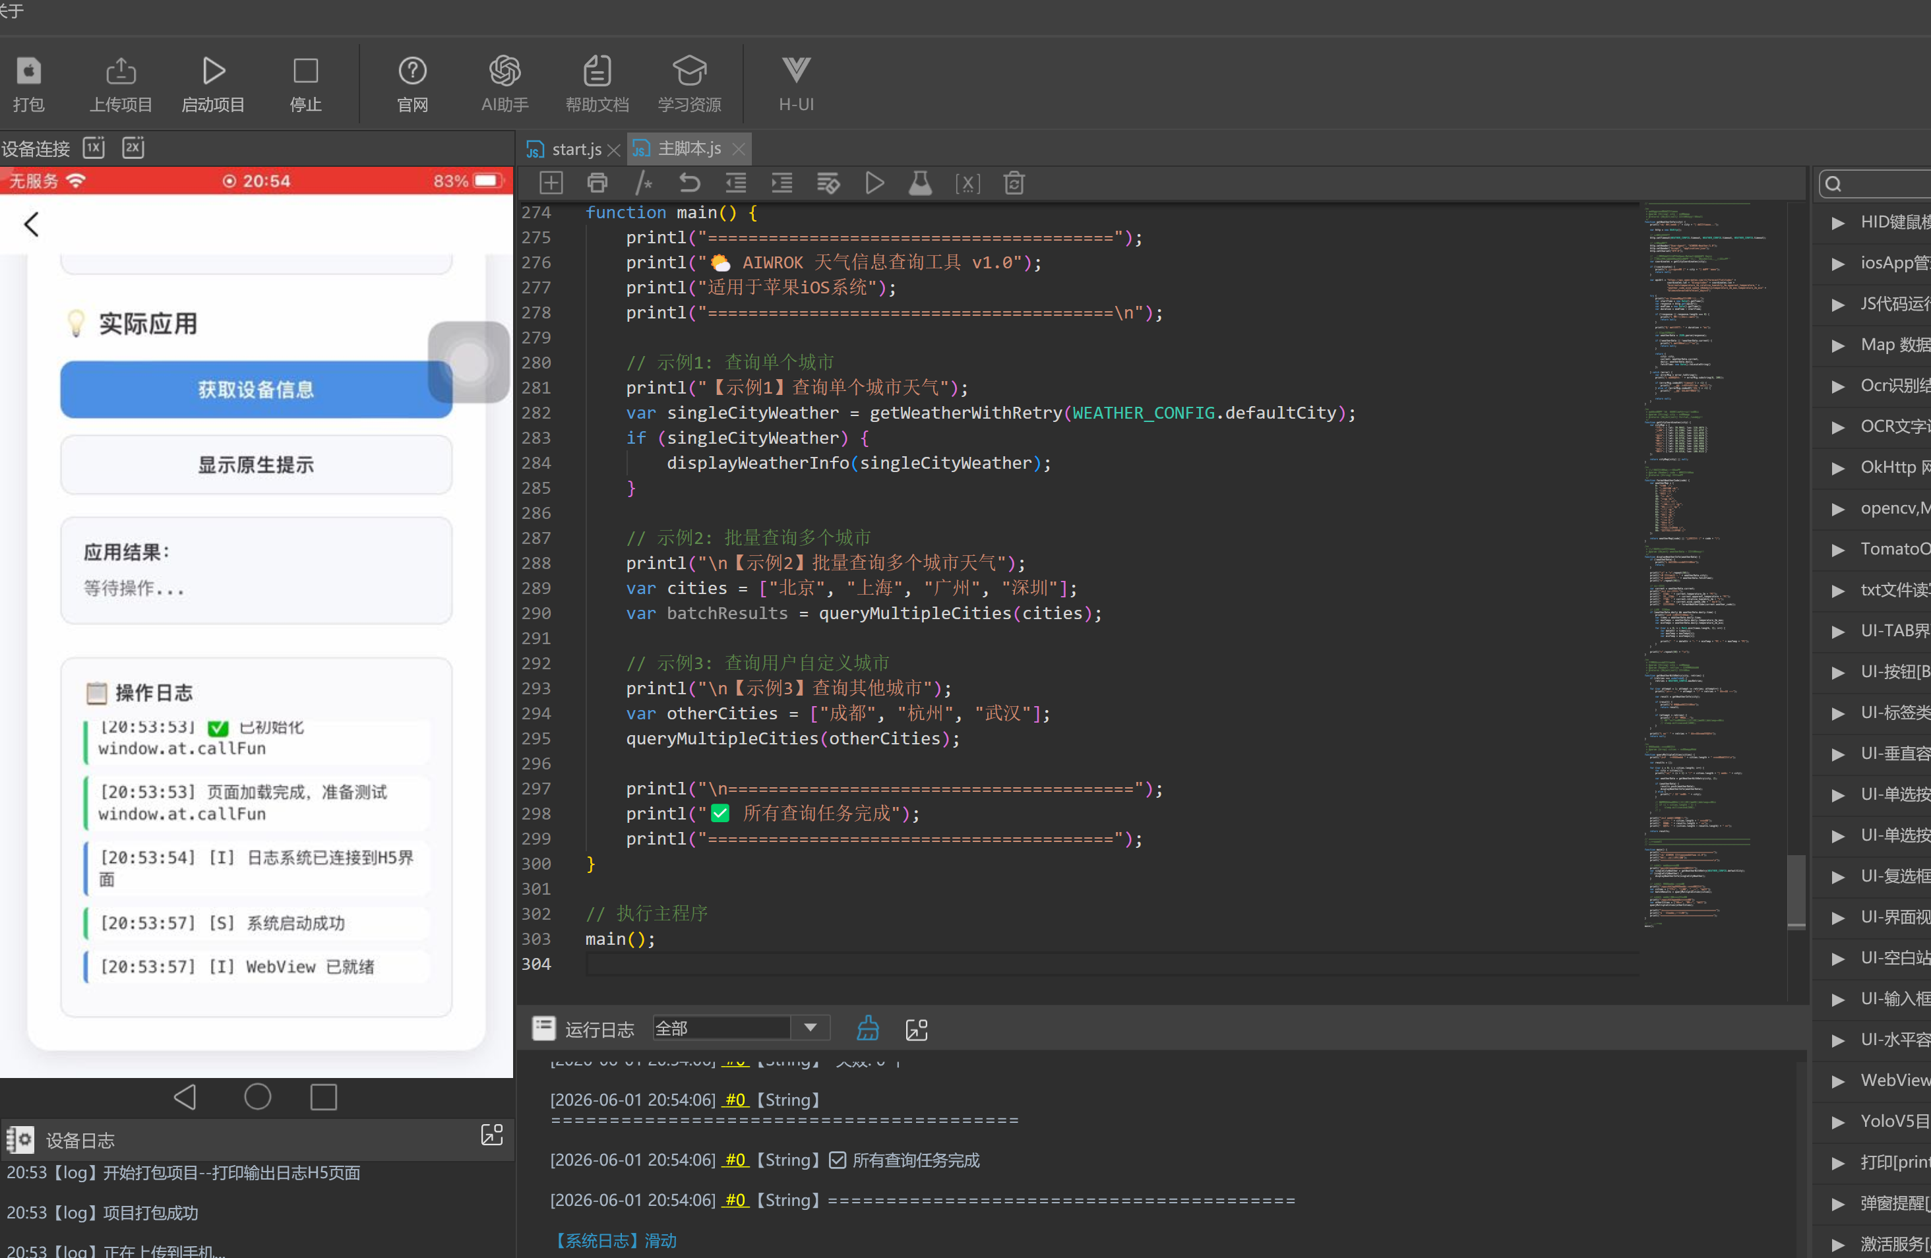
Task: Click the trash refresh icon in editor toolbar
Action: [x=1014, y=183]
